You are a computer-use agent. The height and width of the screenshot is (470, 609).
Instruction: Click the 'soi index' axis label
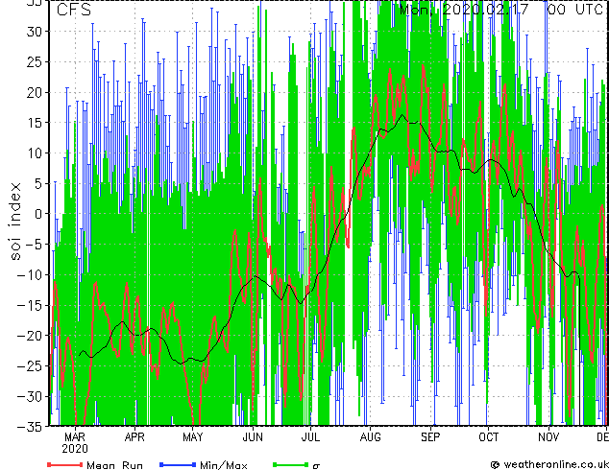pos(14,222)
